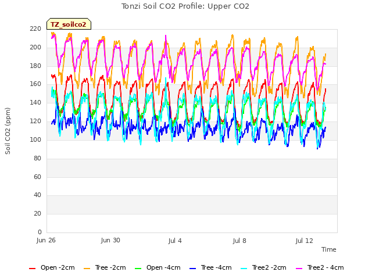The height and width of the screenshot is (279, 372).
Task: Click the green Open -4cm legend swatch
Action: [138, 269]
